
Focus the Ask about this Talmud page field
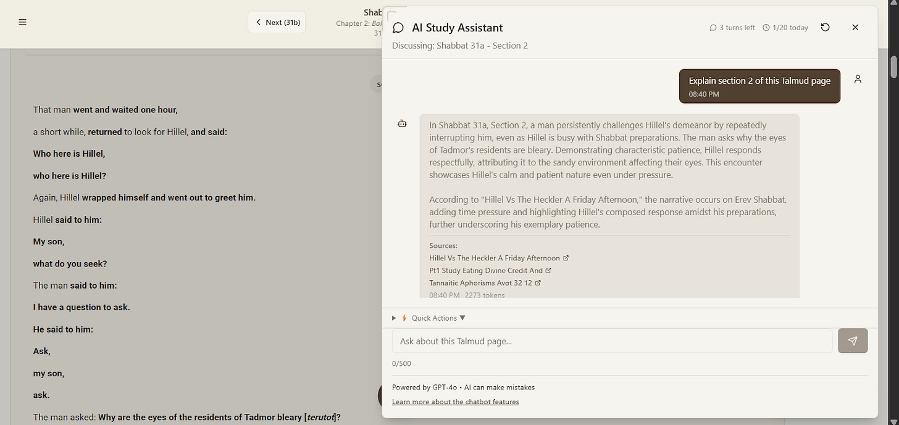pos(612,341)
